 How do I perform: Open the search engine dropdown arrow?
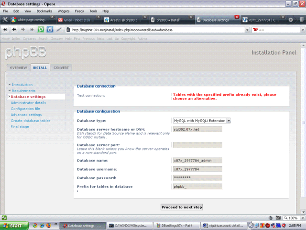303,30
